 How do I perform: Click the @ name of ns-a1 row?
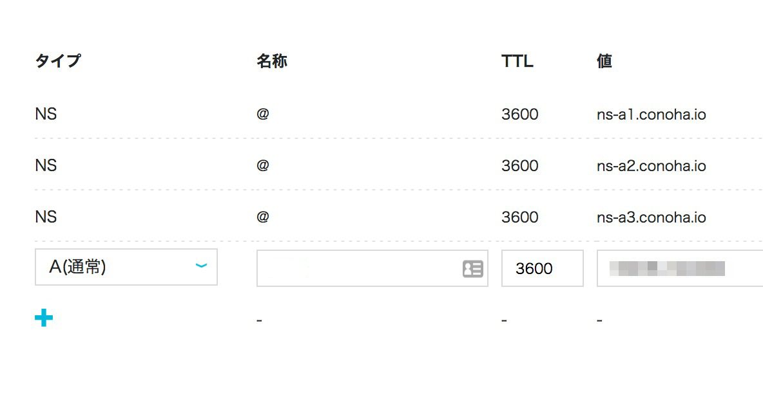[x=263, y=114]
